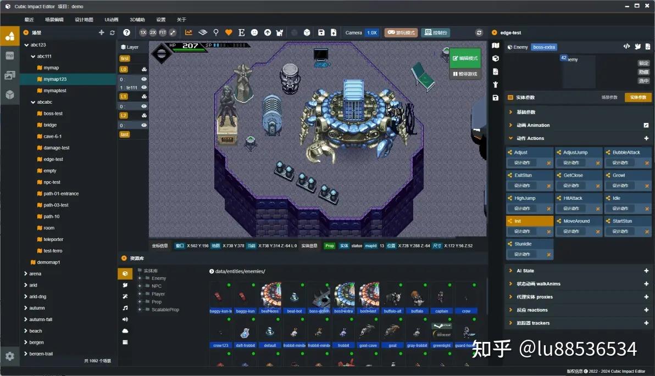Open the cloud resource category
The width and height of the screenshot is (655, 376).
pos(125,331)
